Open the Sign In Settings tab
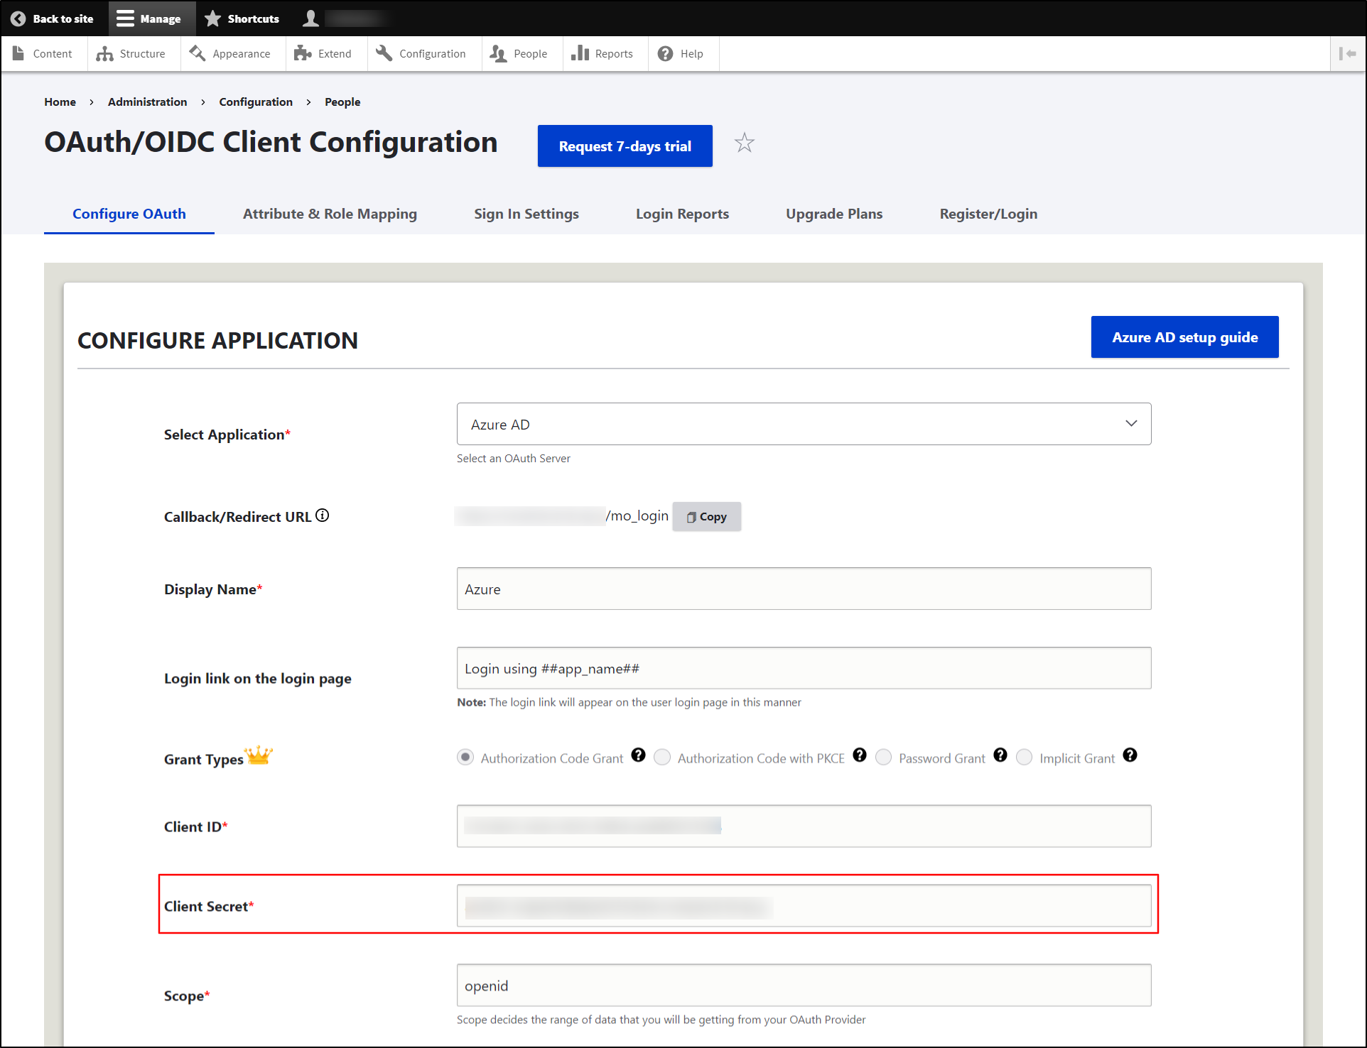Screen dimensions: 1367x1048 click(526, 214)
